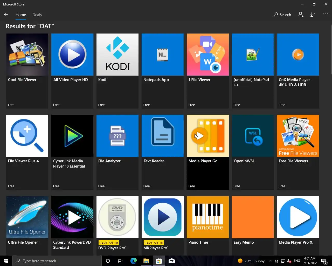Open the clock showing 4:01 AM

(x=310, y=261)
